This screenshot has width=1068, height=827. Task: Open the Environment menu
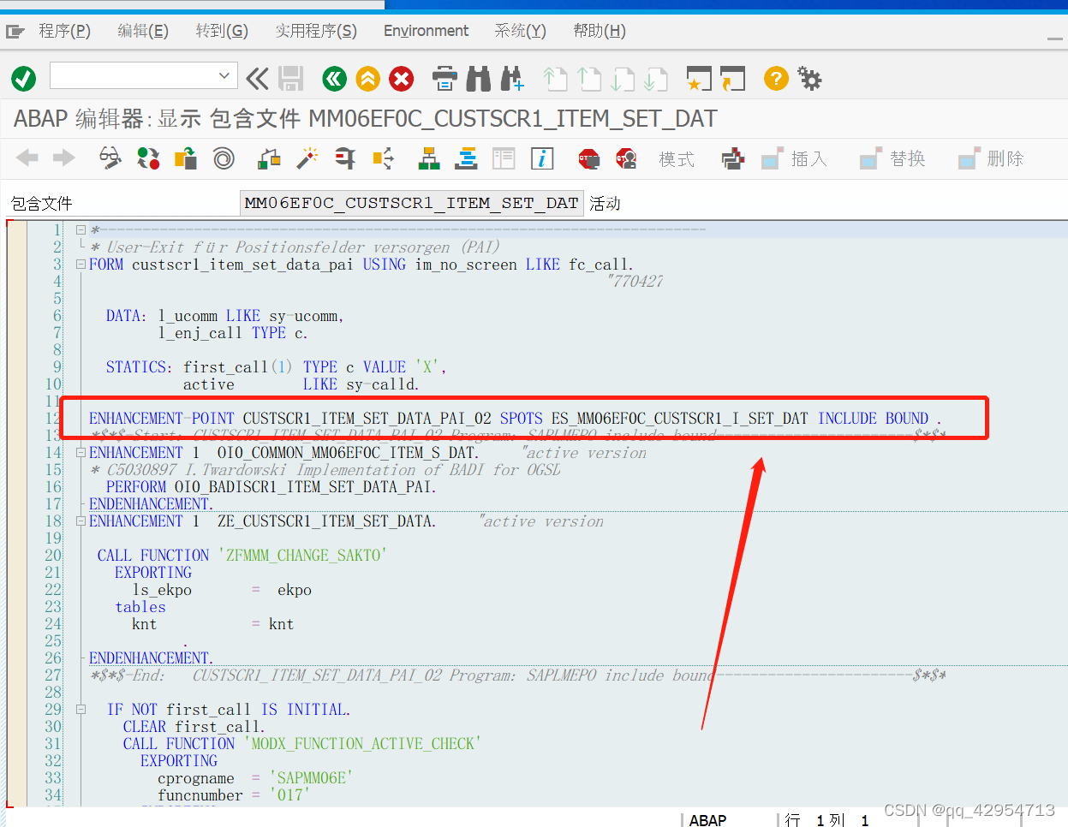pos(426,30)
